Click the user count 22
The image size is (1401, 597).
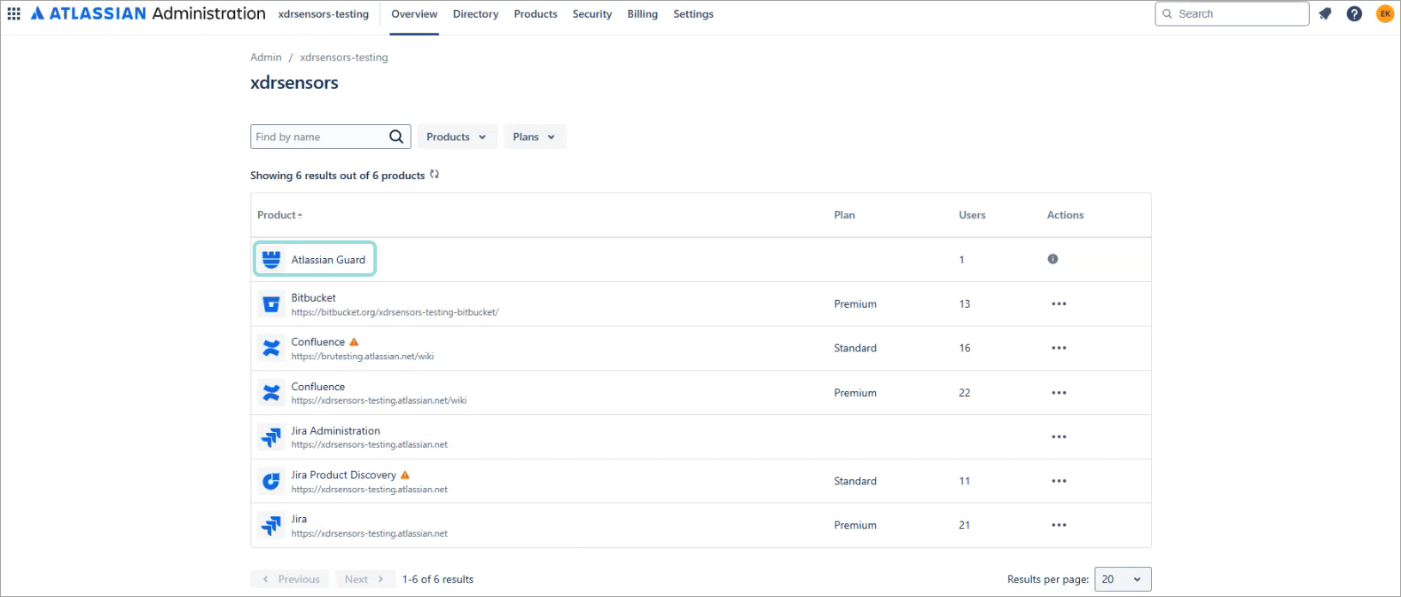(965, 393)
